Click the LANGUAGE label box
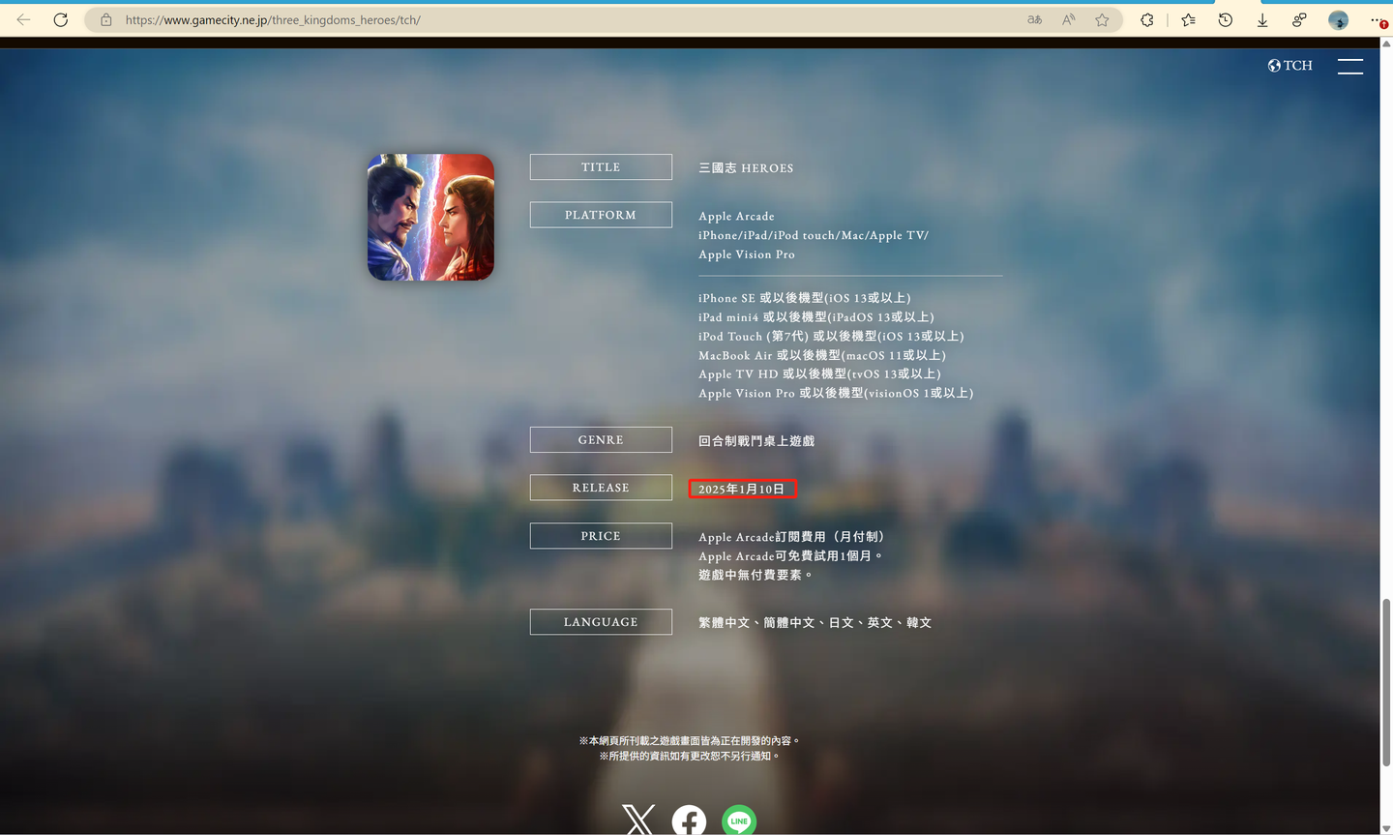 point(601,622)
